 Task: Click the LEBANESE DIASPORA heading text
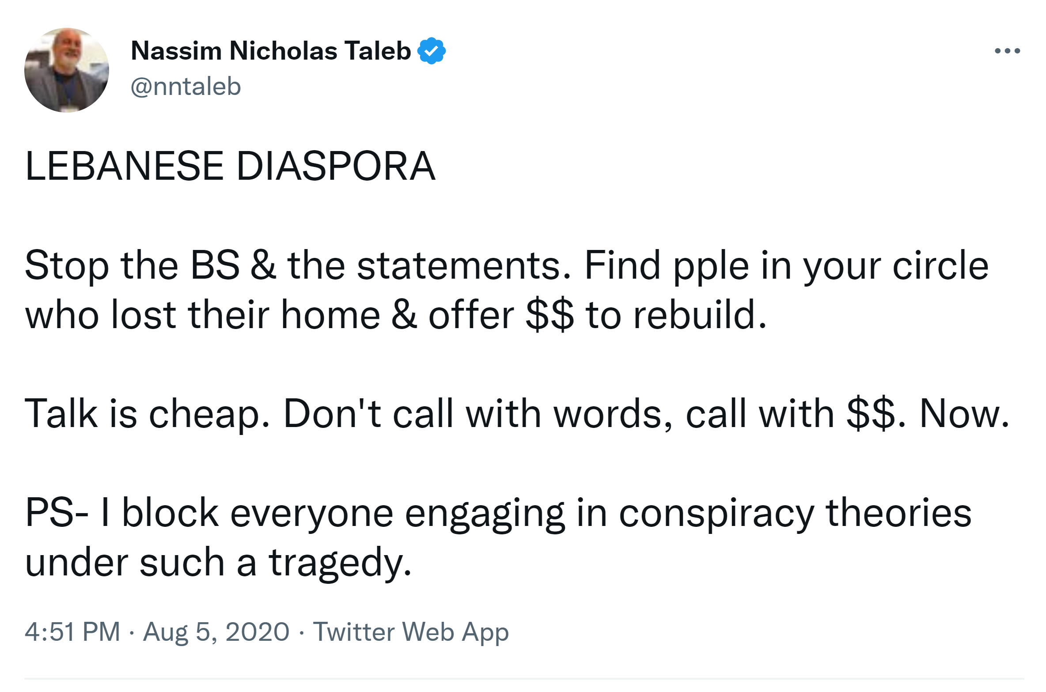click(230, 166)
